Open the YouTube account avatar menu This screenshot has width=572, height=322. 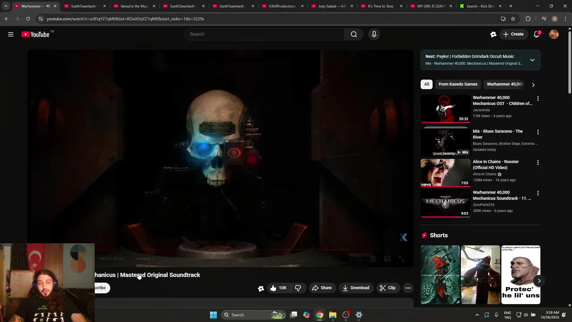[554, 34]
